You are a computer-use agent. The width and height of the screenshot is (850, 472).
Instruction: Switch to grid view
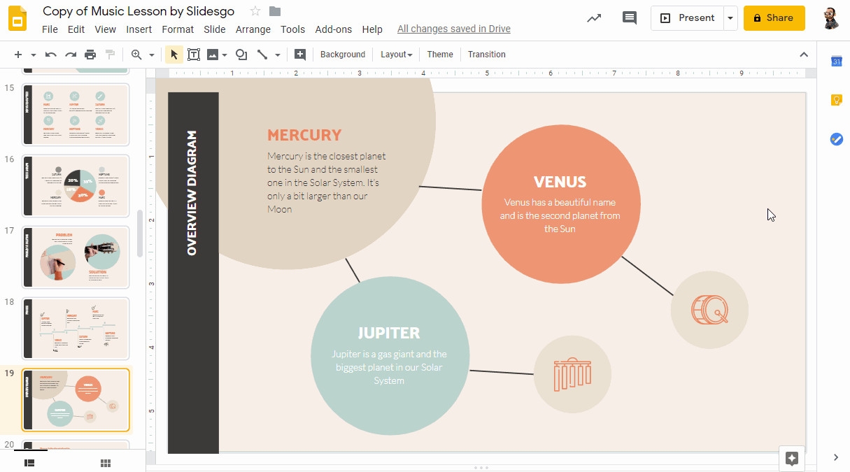coord(106,463)
